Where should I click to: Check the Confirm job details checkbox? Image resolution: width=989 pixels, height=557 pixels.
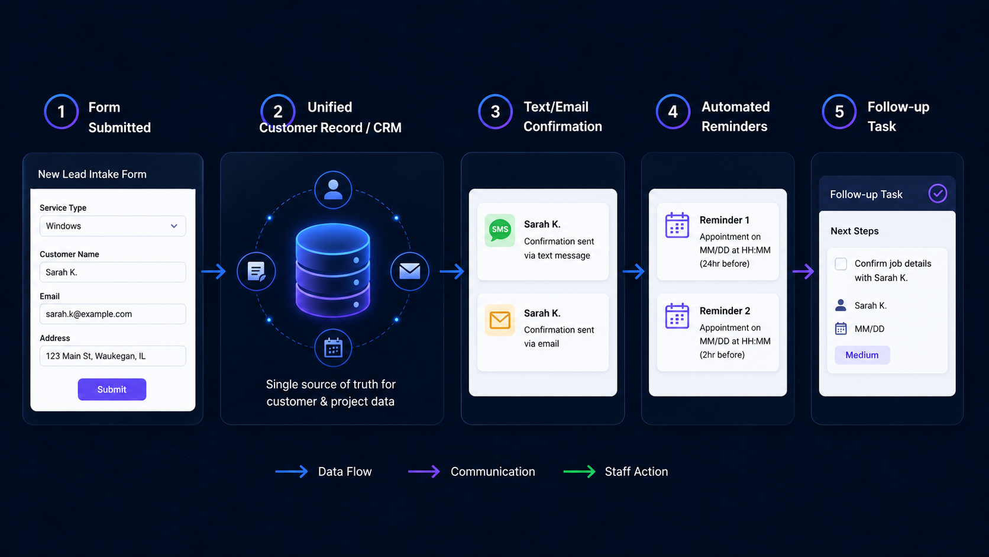pos(841,264)
